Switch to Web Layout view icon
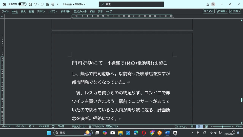Viewport: 243px width, 137px height. (206, 126)
